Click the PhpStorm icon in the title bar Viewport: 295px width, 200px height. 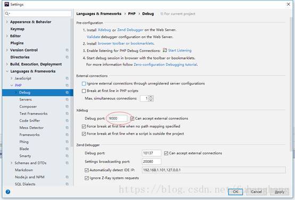(x=7, y=4)
